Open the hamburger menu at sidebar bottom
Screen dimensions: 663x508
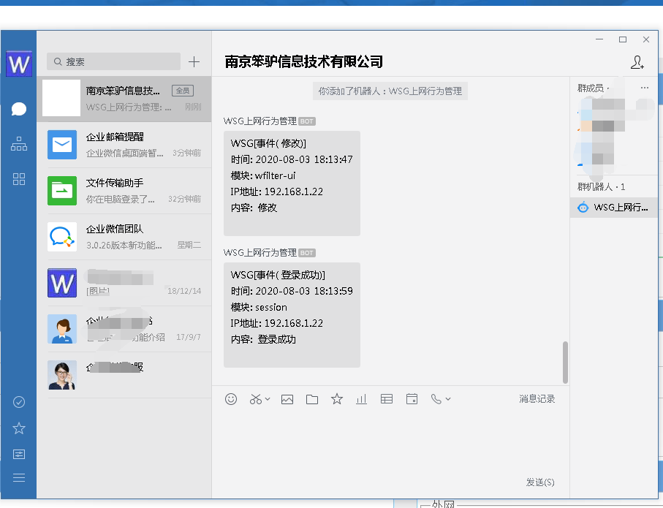[x=19, y=478]
